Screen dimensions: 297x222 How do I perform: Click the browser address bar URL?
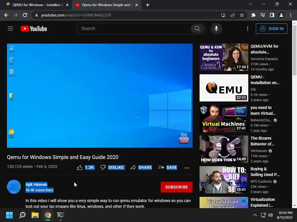point(76,15)
